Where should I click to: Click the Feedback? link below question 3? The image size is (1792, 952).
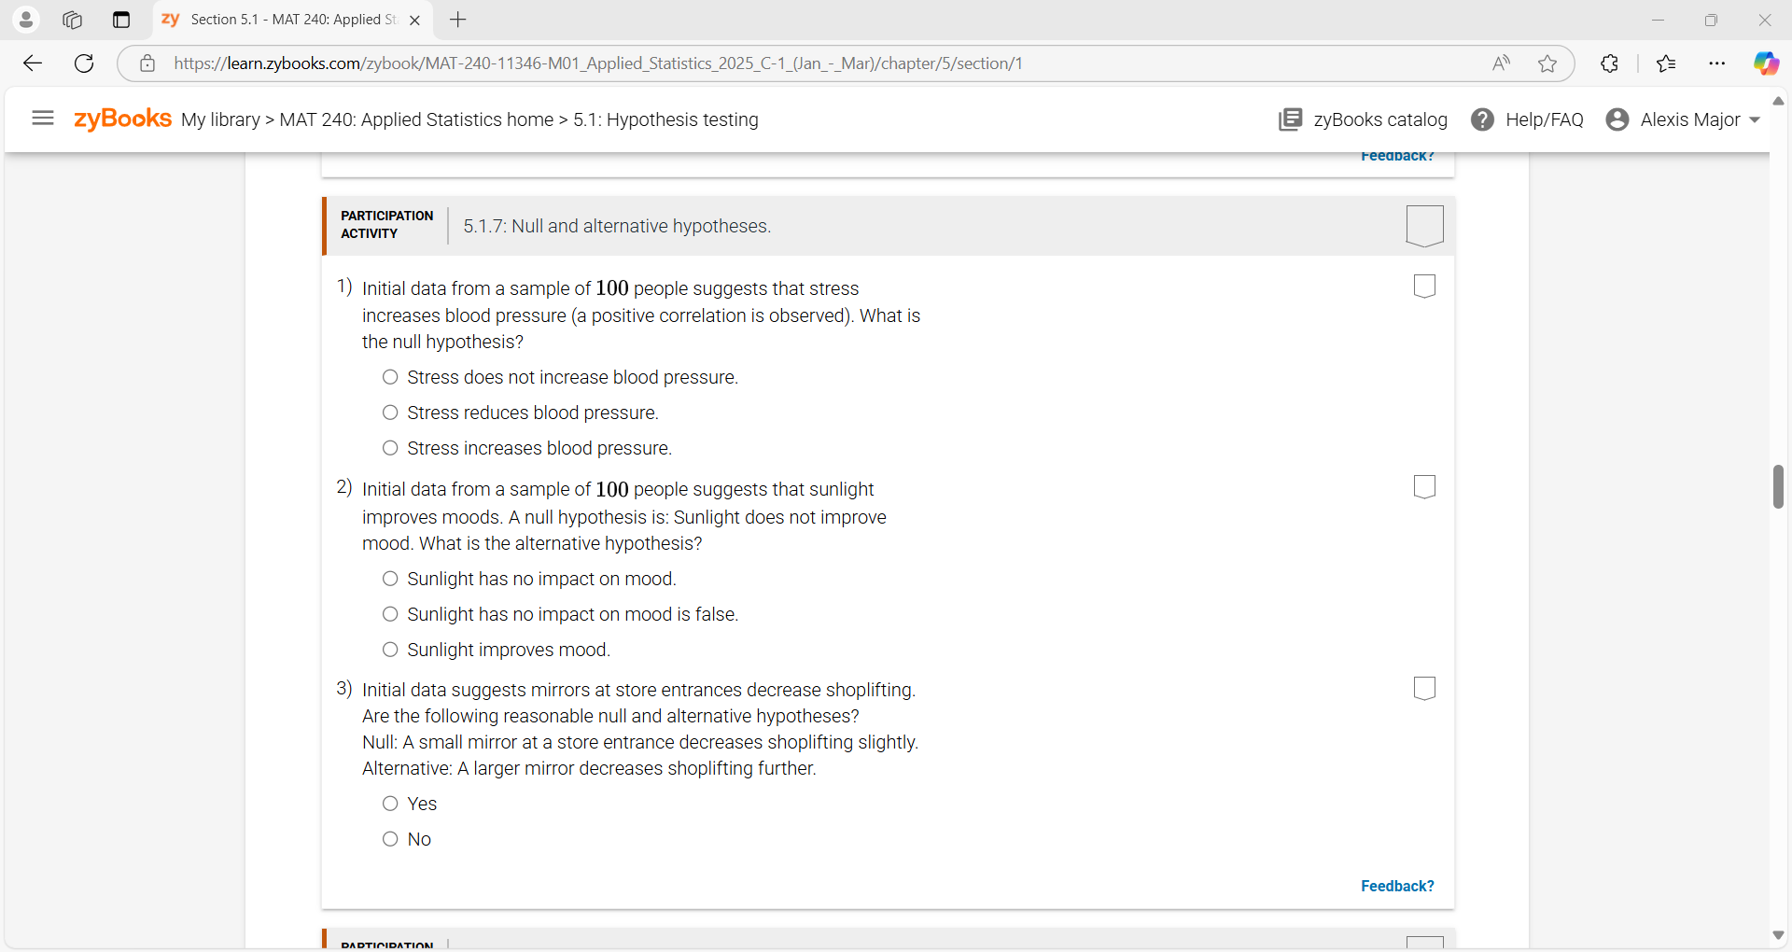point(1397,886)
